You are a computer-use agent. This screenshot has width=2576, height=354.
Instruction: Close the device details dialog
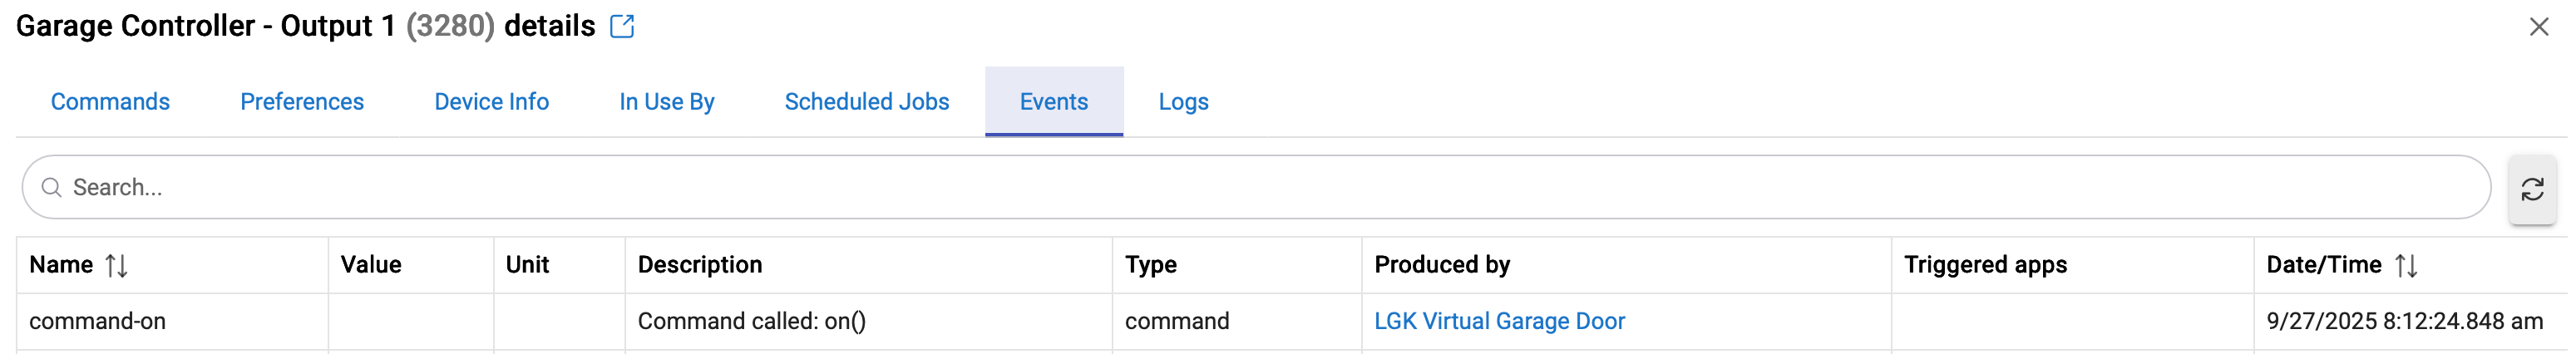(2538, 27)
